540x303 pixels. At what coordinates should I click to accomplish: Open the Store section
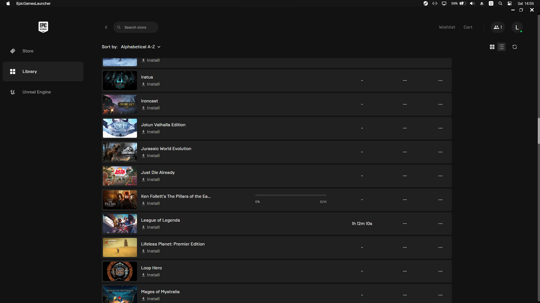pyautogui.click(x=28, y=51)
